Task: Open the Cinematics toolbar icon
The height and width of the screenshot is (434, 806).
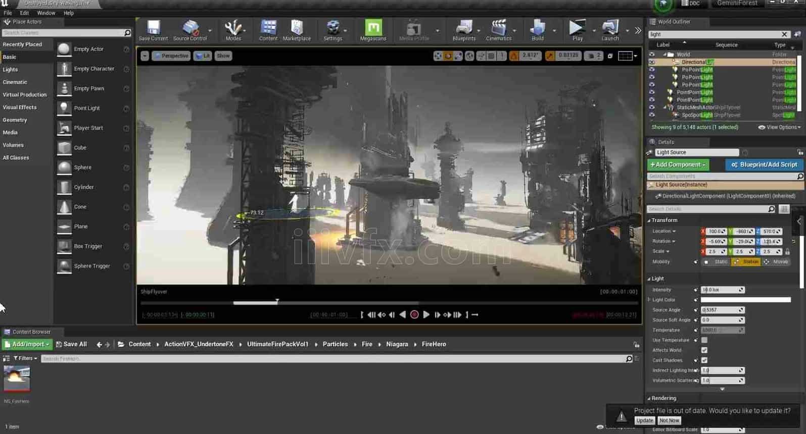Action: click(499, 30)
